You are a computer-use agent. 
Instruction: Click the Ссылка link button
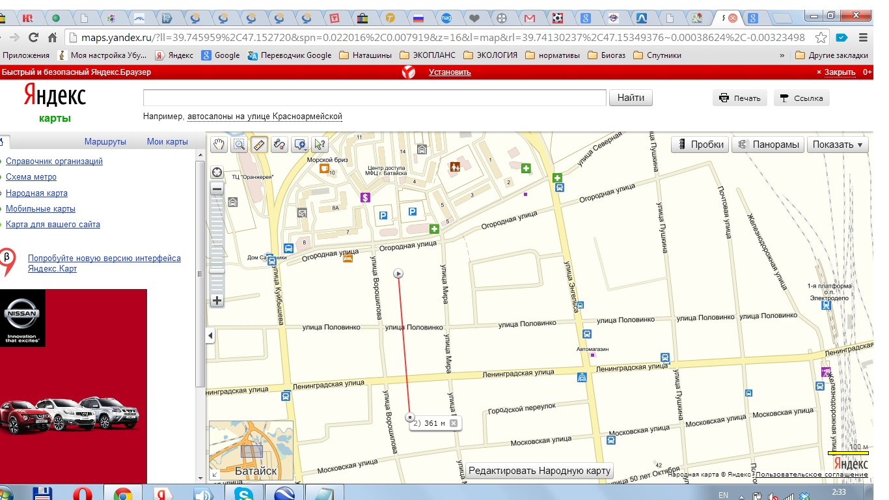802,98
